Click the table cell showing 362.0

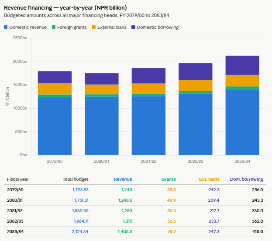[x=258, y=221]
